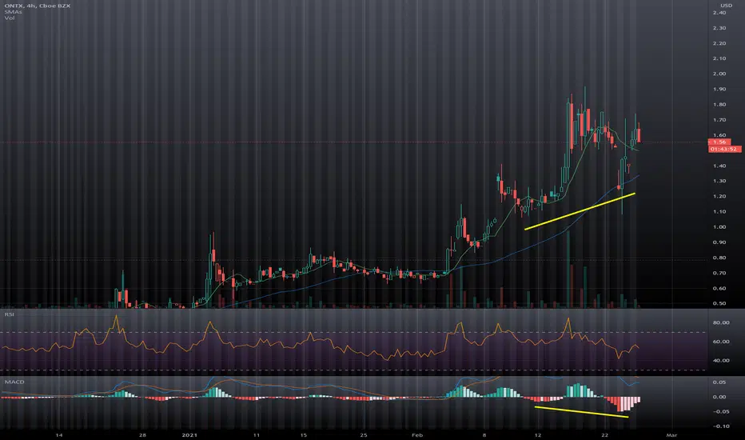Click the 1.80 price axis label
The height and width of the screenshot is (440, 745).
pos(719,104)
